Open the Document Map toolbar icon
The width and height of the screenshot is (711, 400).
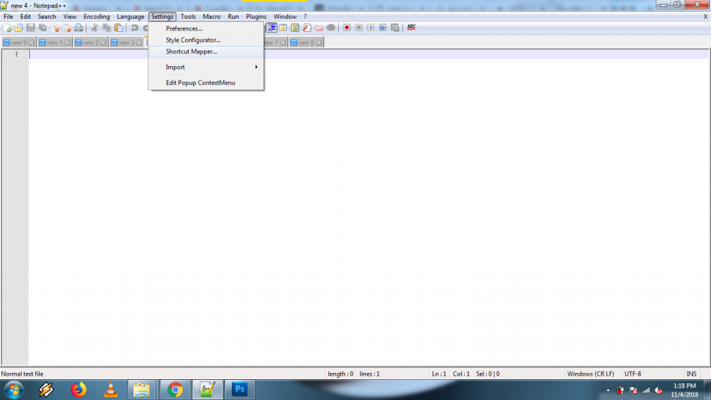295,28
